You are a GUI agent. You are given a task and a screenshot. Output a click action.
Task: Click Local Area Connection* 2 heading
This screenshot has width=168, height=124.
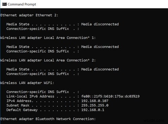tap(48, 60)
